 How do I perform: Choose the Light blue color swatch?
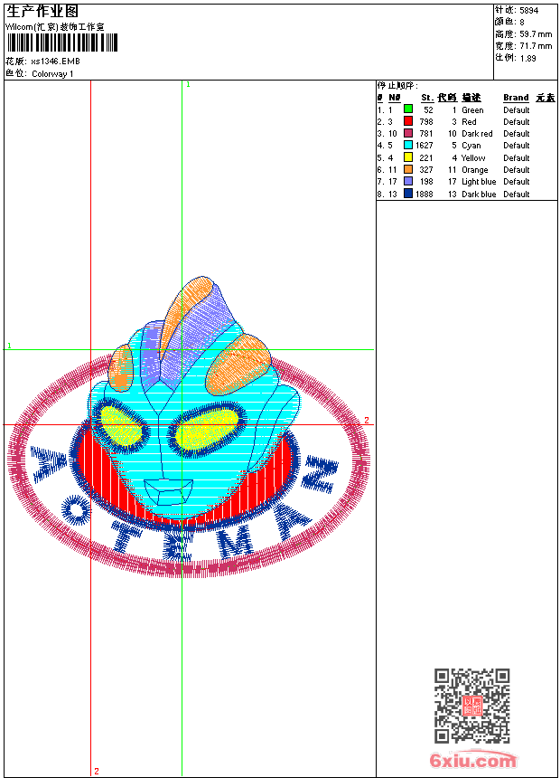point(408,181)
